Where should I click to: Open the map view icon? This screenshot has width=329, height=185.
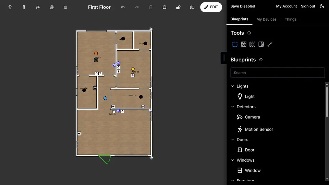[192, 7]
